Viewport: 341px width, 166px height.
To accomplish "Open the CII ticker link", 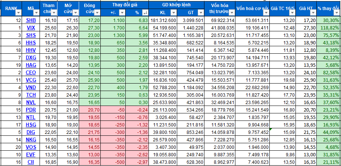I will click(x=31, y=162).
